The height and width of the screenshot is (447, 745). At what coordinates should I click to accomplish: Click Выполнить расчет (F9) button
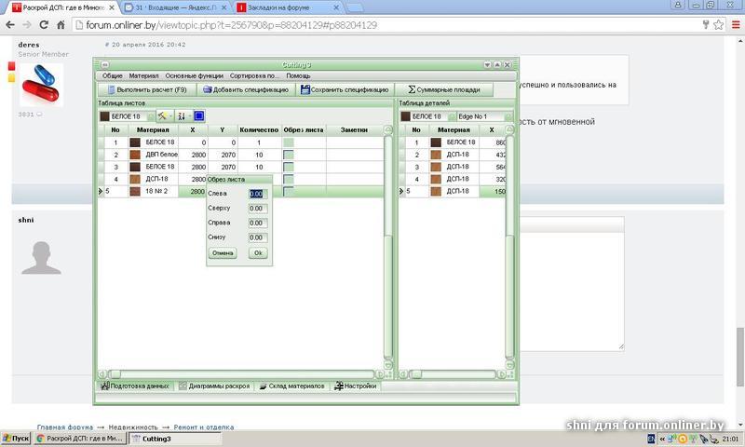pos(147,89)
